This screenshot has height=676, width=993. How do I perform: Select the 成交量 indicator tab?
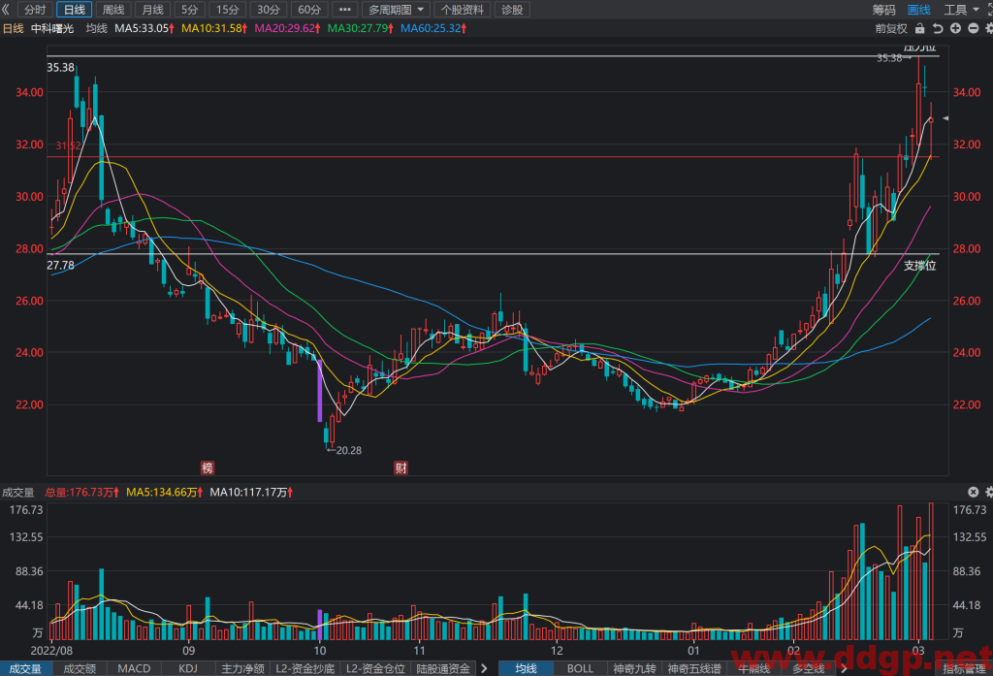coord(25,668)
